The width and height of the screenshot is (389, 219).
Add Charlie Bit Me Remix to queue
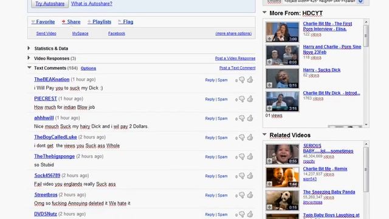pos(269,184)
